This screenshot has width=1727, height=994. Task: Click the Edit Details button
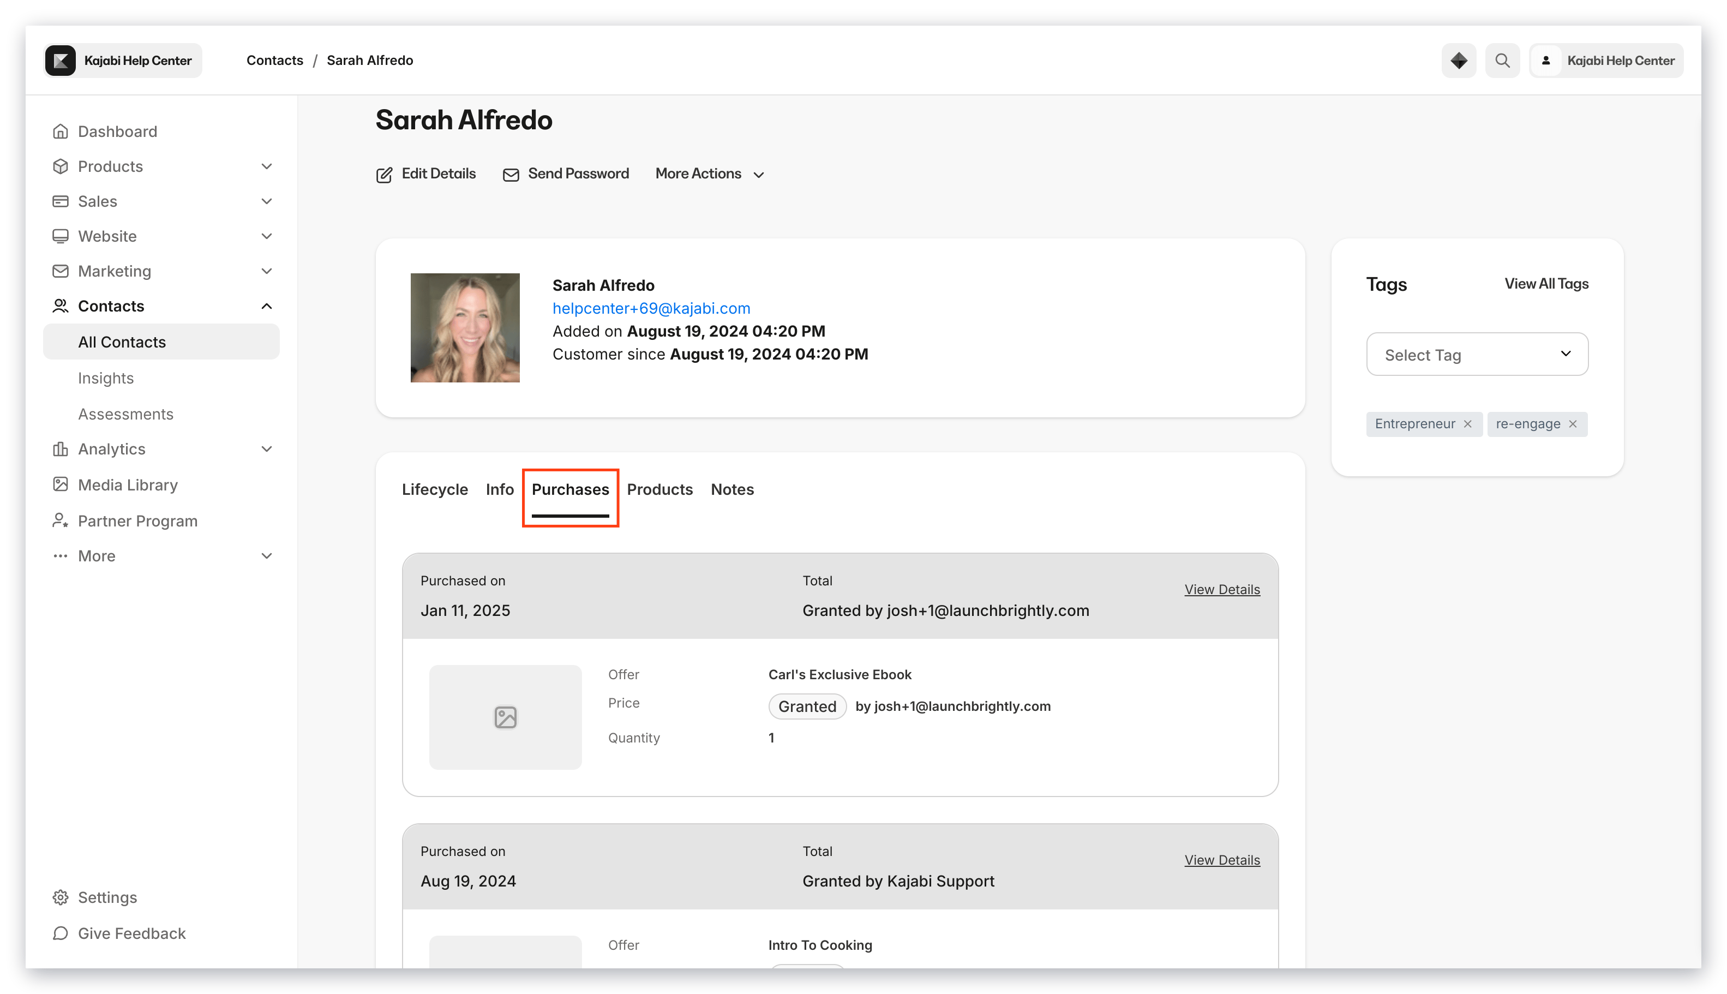click(425, 173)
